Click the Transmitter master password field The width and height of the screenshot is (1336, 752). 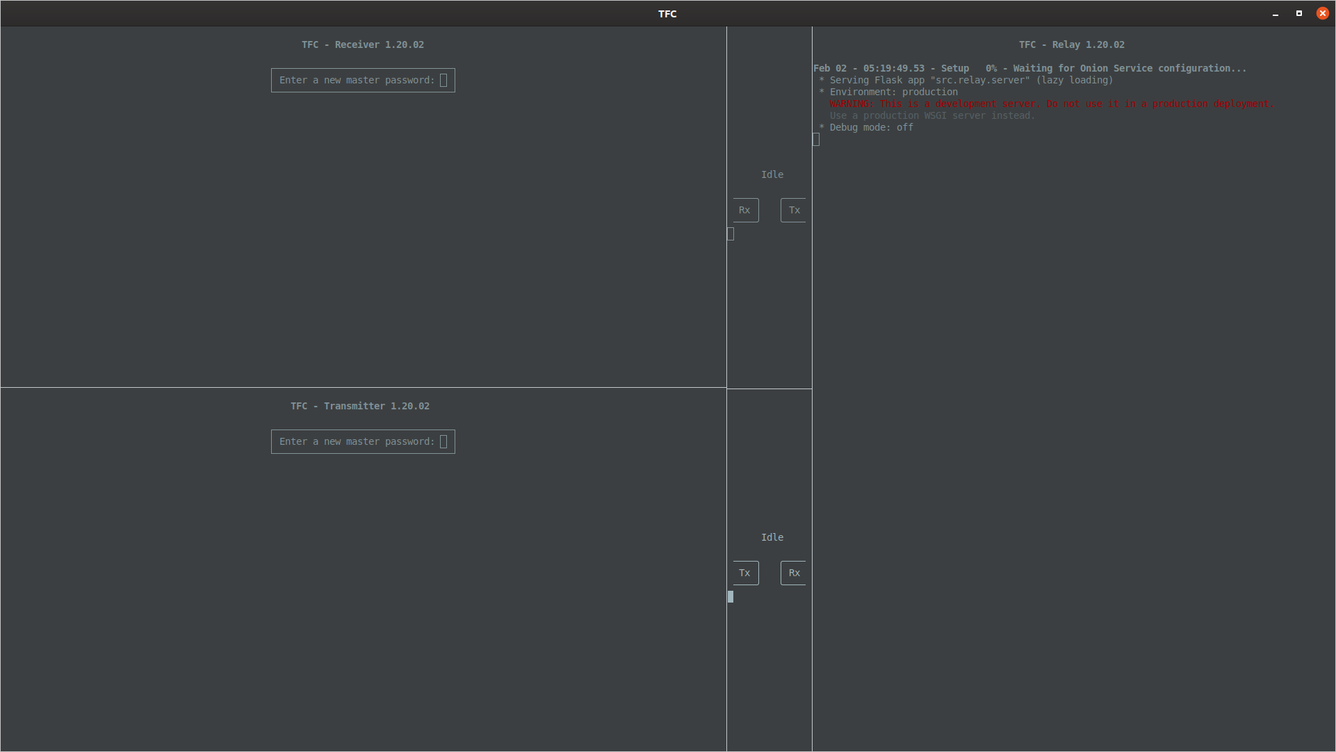click(363, 441)
